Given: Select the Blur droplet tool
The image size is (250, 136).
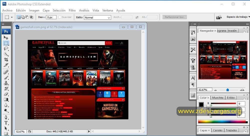Looking at the screenshot, I should point(6,105).
